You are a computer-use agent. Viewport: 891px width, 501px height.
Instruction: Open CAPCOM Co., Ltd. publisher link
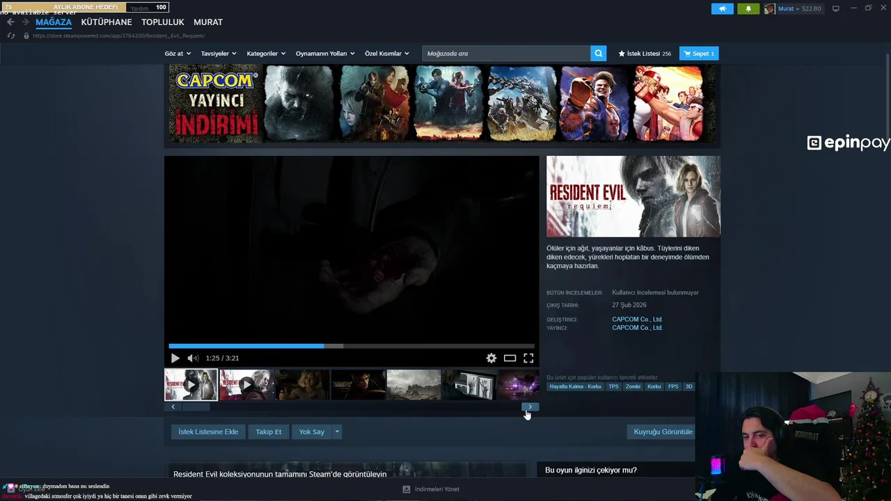point(637,328)
